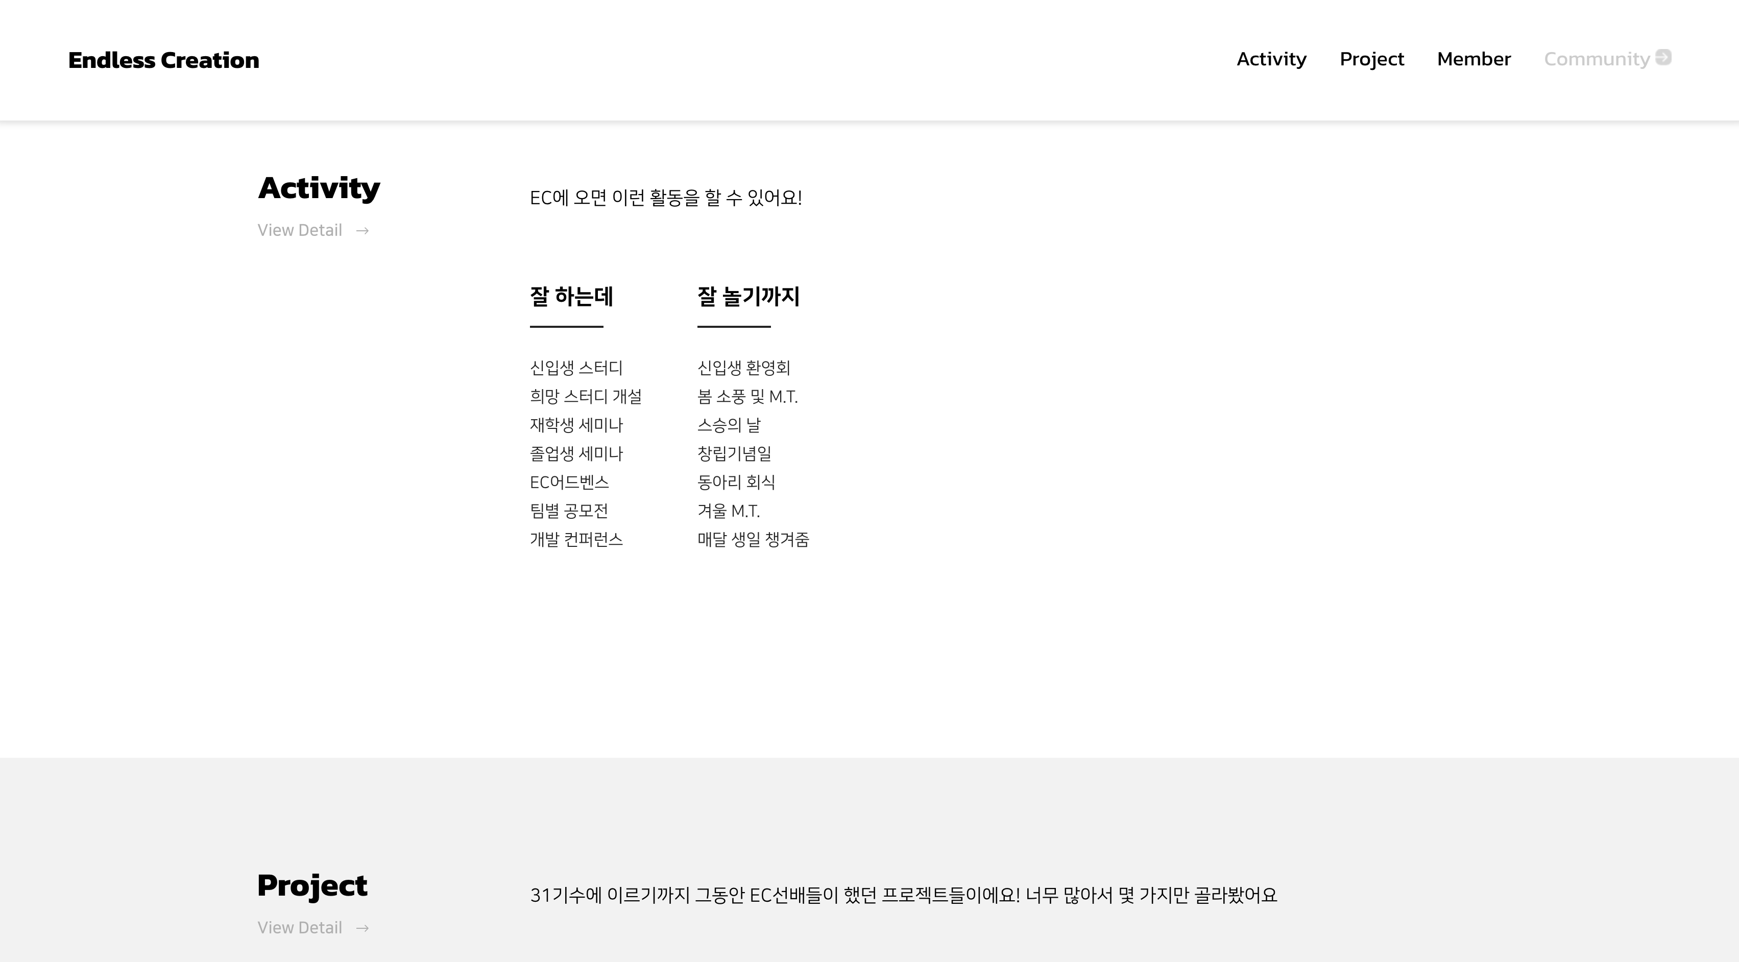Click the Project section heading

tap(312, 885)
